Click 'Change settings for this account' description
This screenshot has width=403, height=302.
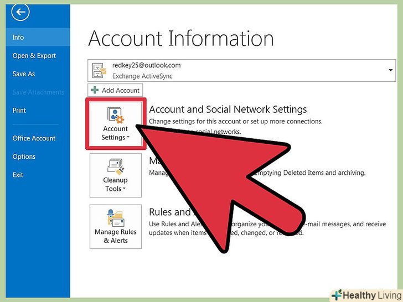236,121
